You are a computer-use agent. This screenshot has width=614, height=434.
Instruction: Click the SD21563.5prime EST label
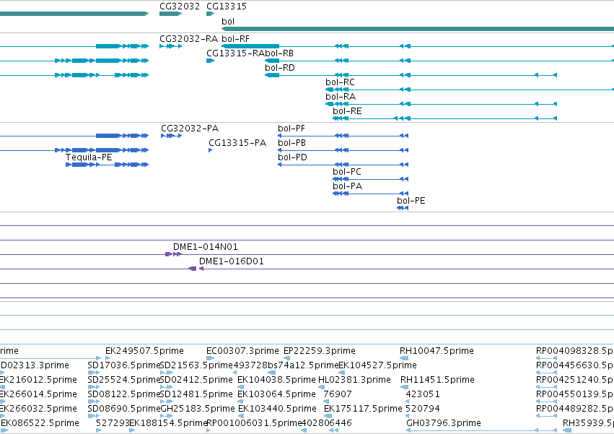point(196,365)
